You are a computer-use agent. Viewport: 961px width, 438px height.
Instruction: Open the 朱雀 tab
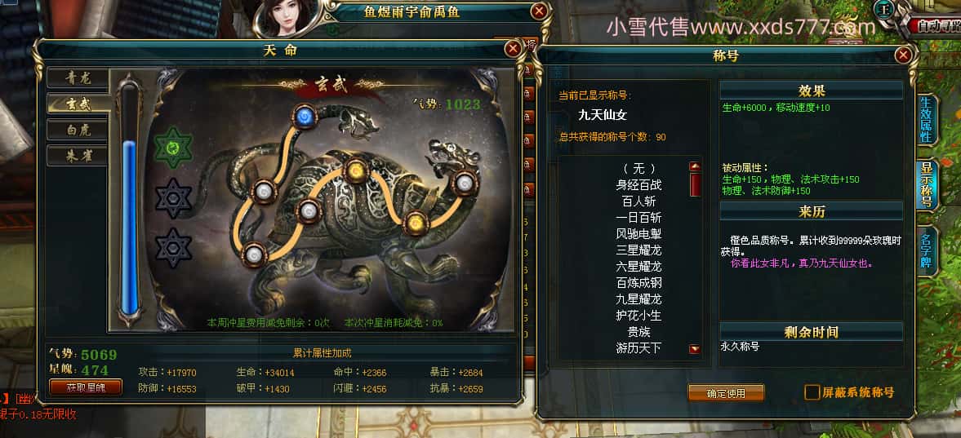78,156
